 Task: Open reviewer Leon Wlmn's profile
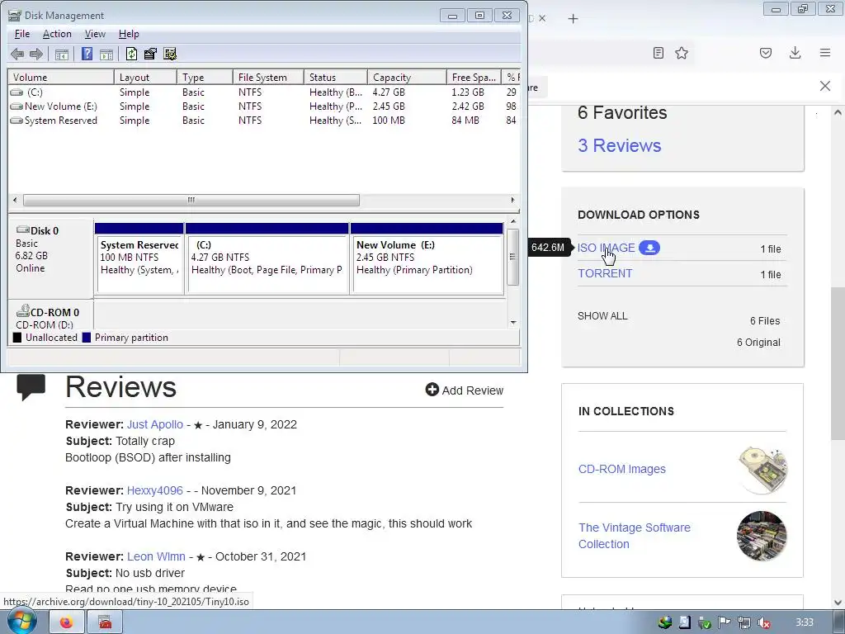(x=156, y=556)
